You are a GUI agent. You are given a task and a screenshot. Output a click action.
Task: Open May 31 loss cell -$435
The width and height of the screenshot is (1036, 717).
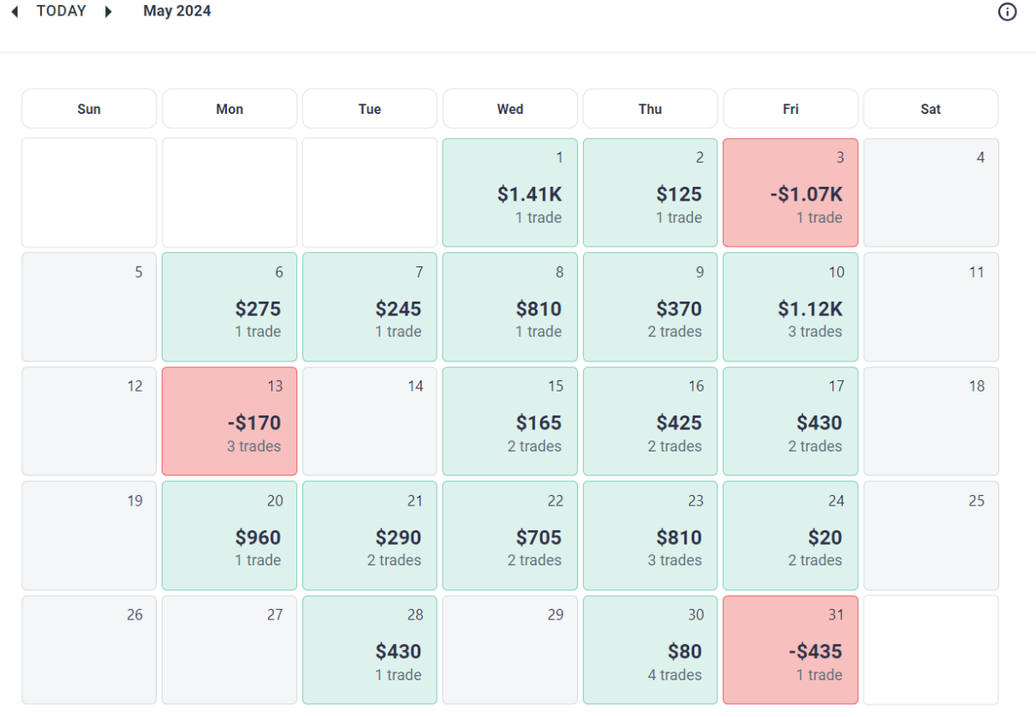[791, 650]
